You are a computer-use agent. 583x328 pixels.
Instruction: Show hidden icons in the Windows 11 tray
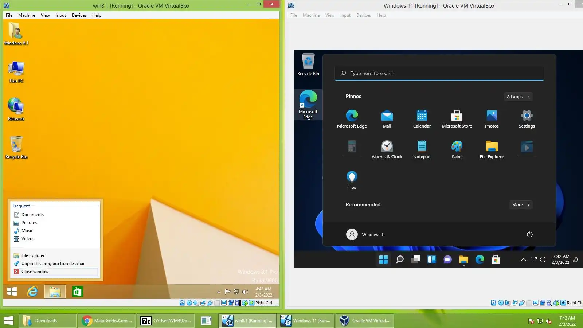click(x=524, y=259)
